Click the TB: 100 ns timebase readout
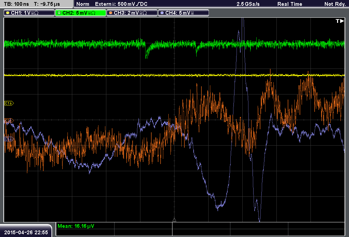Screen dimensions: 349x237 point(16,4)
